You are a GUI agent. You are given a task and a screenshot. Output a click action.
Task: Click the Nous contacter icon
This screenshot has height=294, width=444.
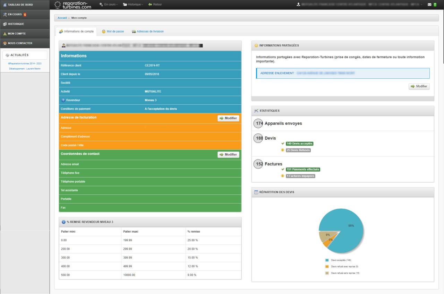[5, 43]
